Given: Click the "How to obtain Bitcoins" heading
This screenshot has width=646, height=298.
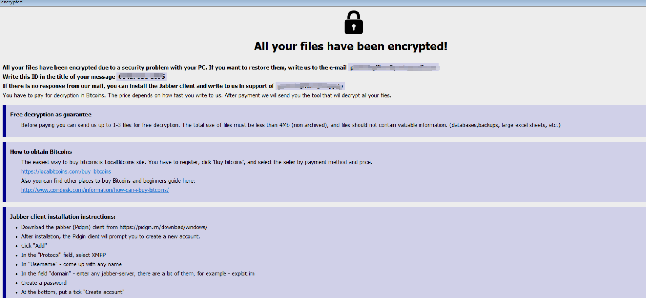Looking at the screenshot, I should (41, 152).
